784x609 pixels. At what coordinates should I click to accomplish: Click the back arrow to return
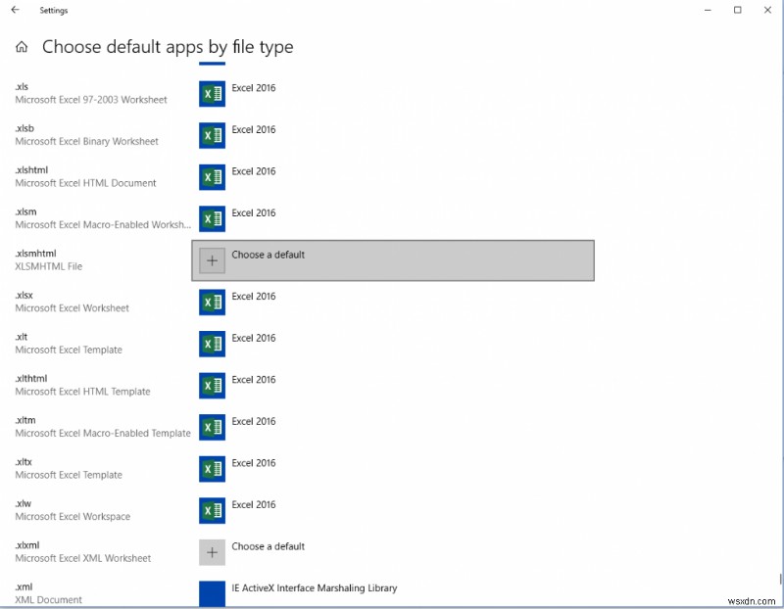[14, 10]
